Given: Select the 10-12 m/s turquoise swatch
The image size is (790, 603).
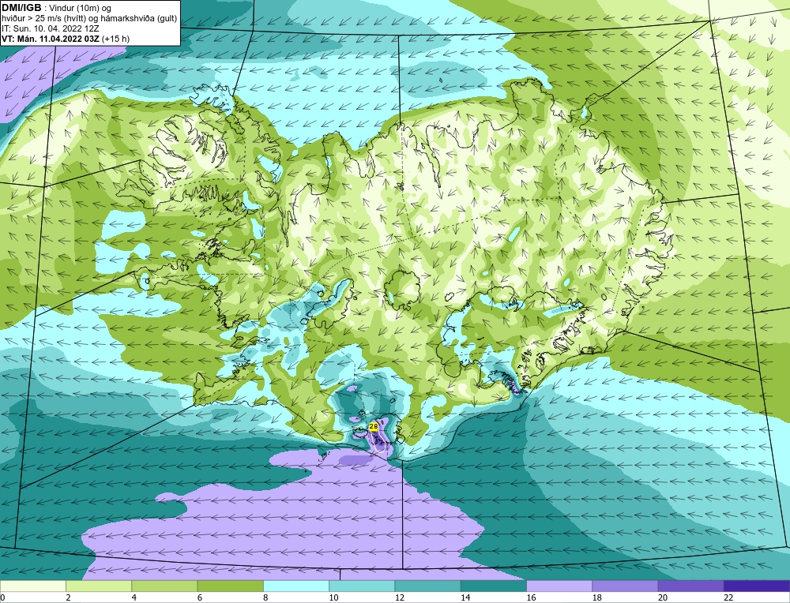Looking at the screenshot, I should point(362,586).
